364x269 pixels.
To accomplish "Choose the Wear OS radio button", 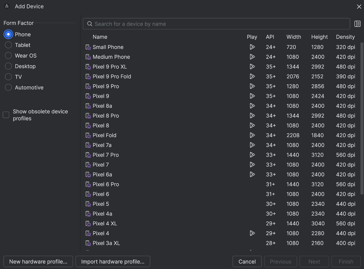I will (x=8, y=56).
